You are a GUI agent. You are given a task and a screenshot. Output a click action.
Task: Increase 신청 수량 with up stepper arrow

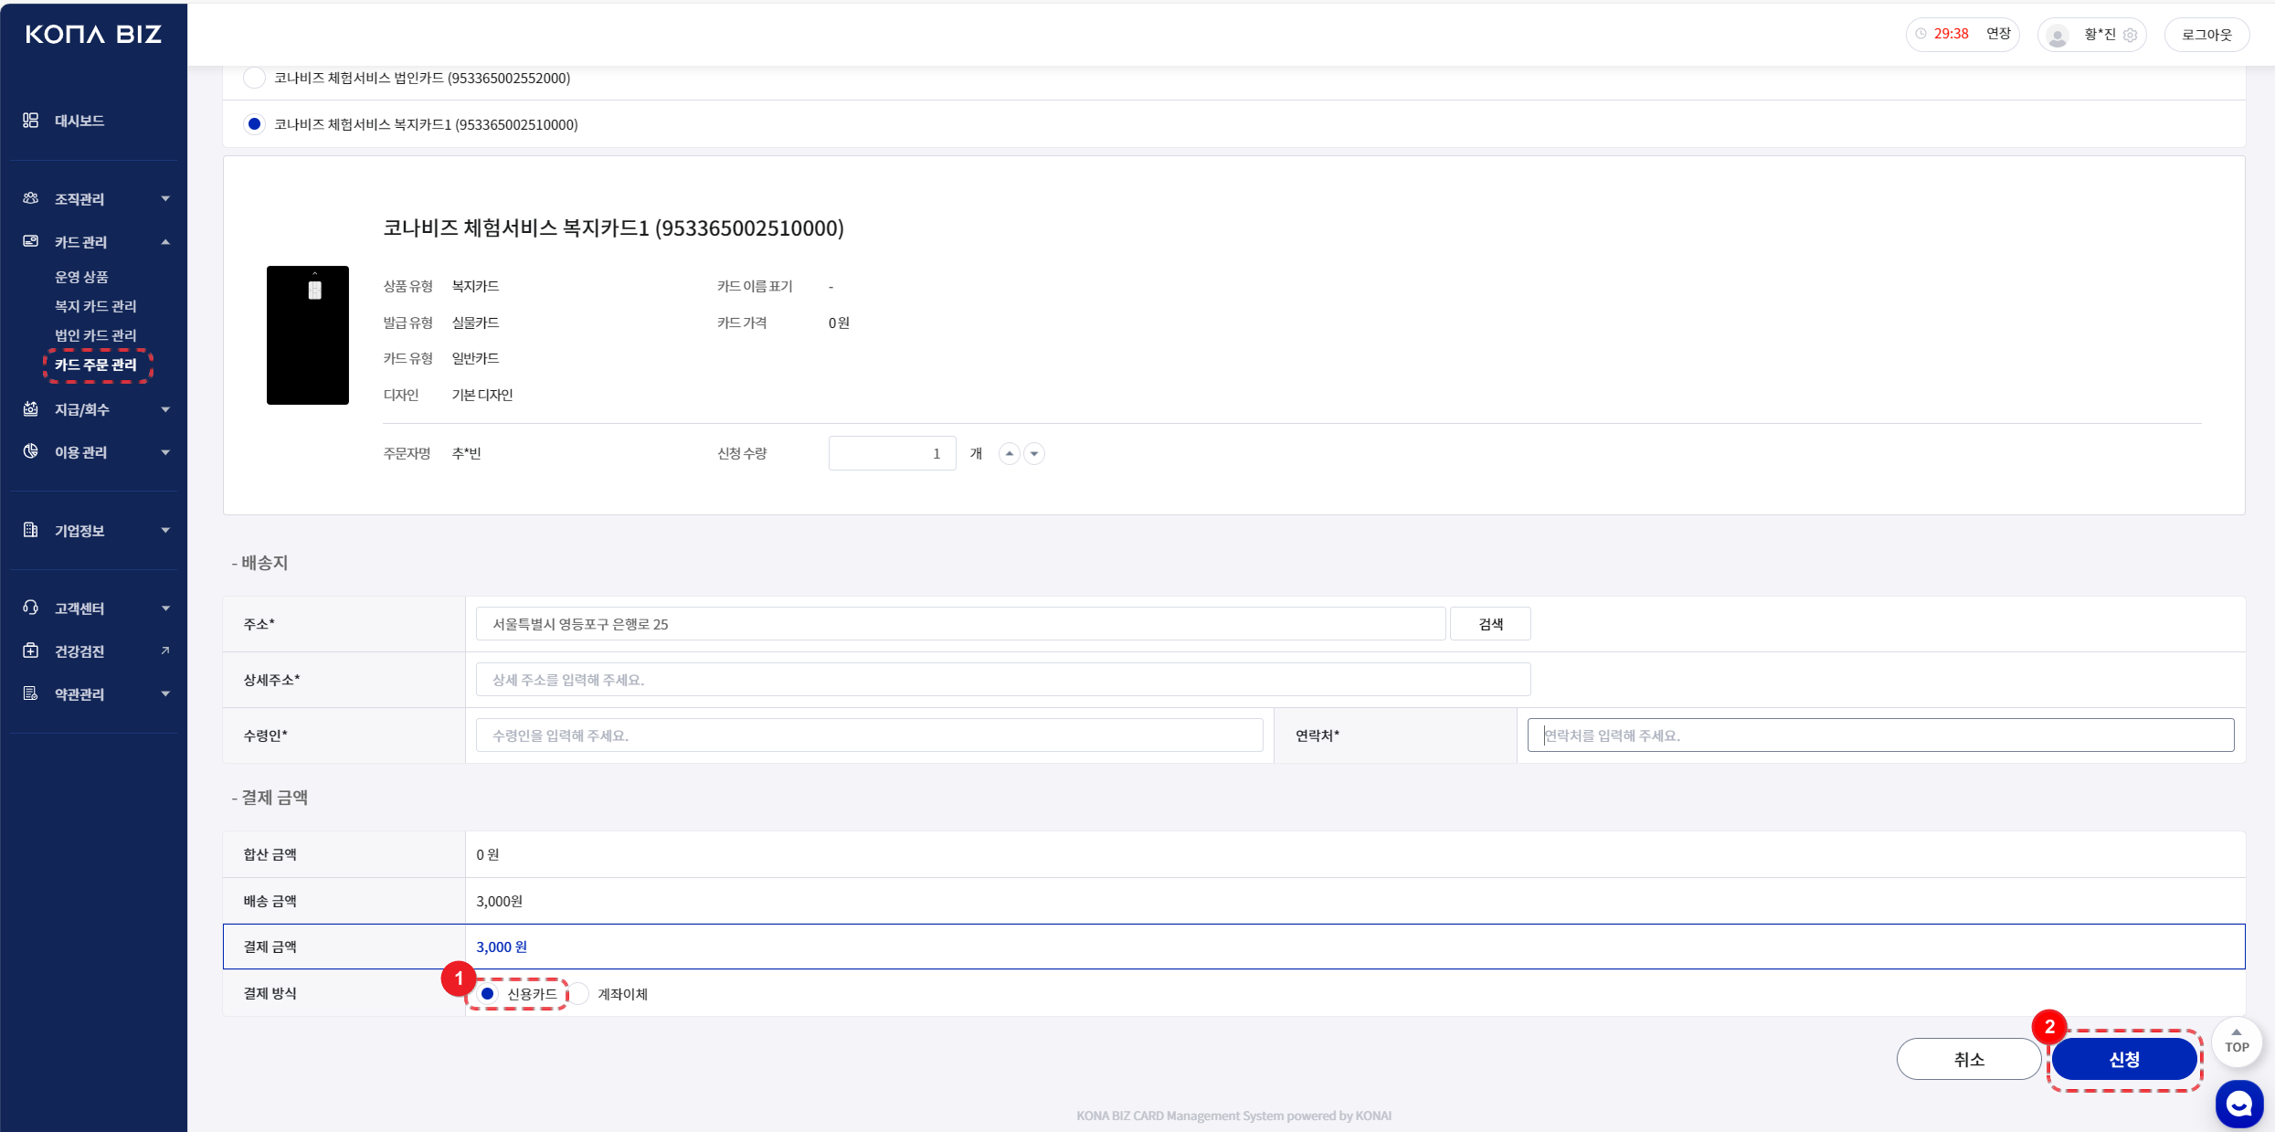pyautogui.click(x=1009, y=453)
